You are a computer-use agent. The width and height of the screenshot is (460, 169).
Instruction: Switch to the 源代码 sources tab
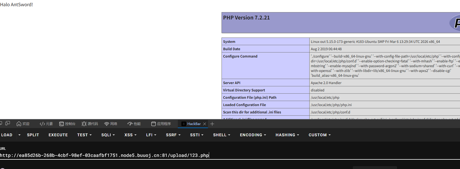click(90, 124)
